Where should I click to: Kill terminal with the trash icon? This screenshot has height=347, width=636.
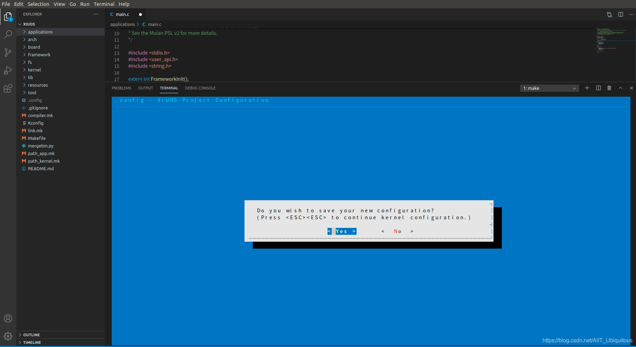click(x=609, y=88)
